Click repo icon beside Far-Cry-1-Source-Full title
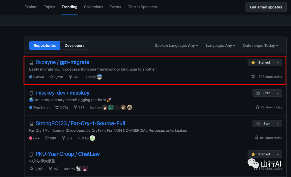The image size is (291, 177). (31, 124)
